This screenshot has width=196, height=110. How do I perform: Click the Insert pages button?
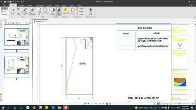pos(73,11)
